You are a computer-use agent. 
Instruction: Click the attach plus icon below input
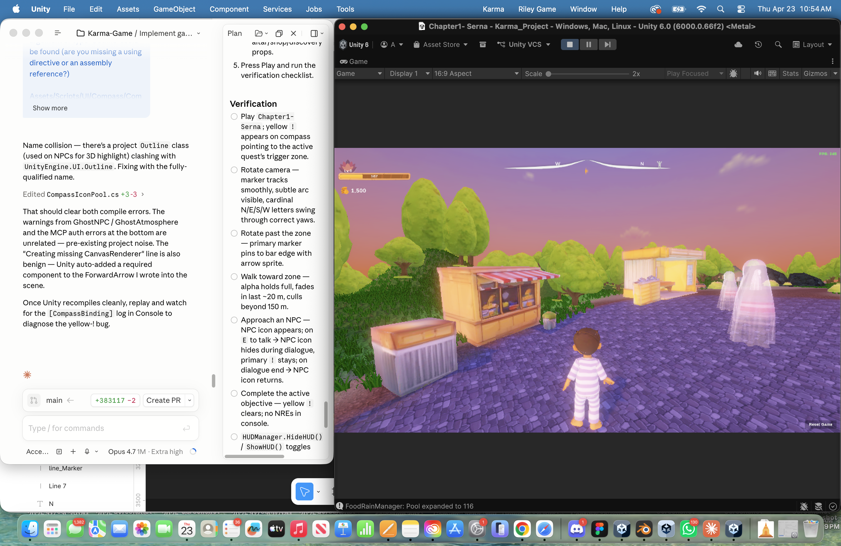click(x=73, y=451)
